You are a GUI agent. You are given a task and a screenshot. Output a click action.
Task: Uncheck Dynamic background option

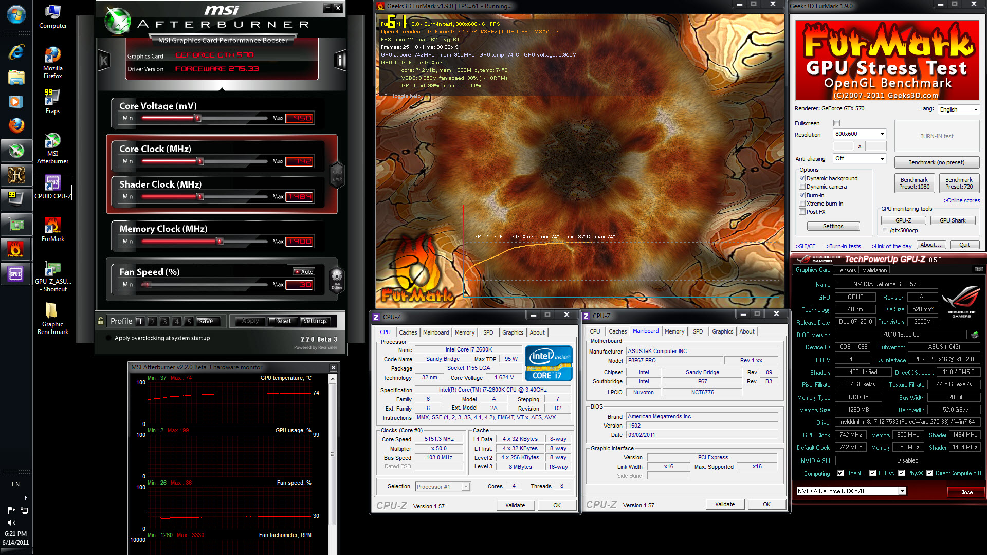click(802, 178)
